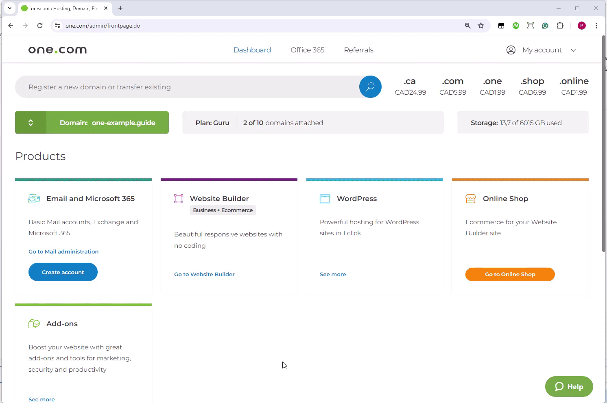Select the .one domain offer

click(x=492, y=87)
